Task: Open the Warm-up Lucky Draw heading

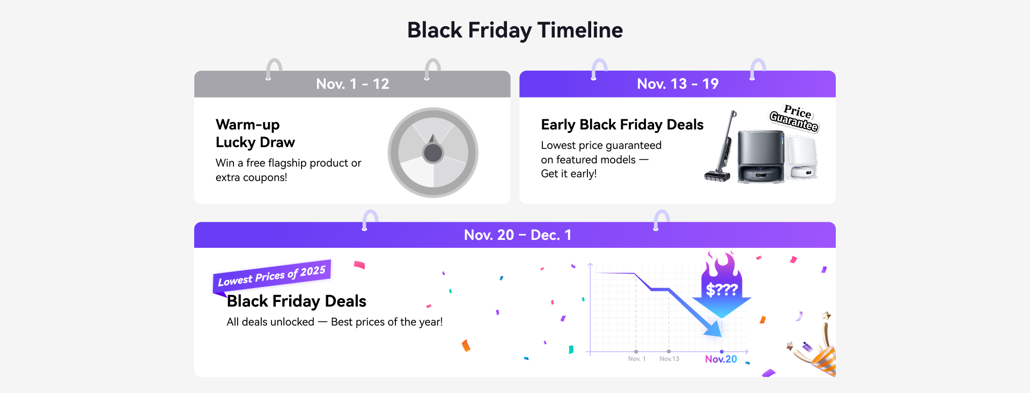Action: pos(255,133)
